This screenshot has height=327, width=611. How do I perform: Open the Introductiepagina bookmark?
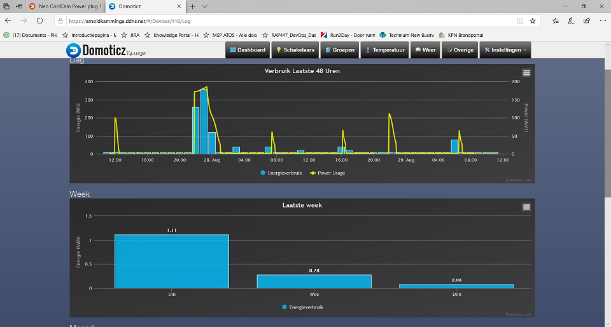(89, 35)
